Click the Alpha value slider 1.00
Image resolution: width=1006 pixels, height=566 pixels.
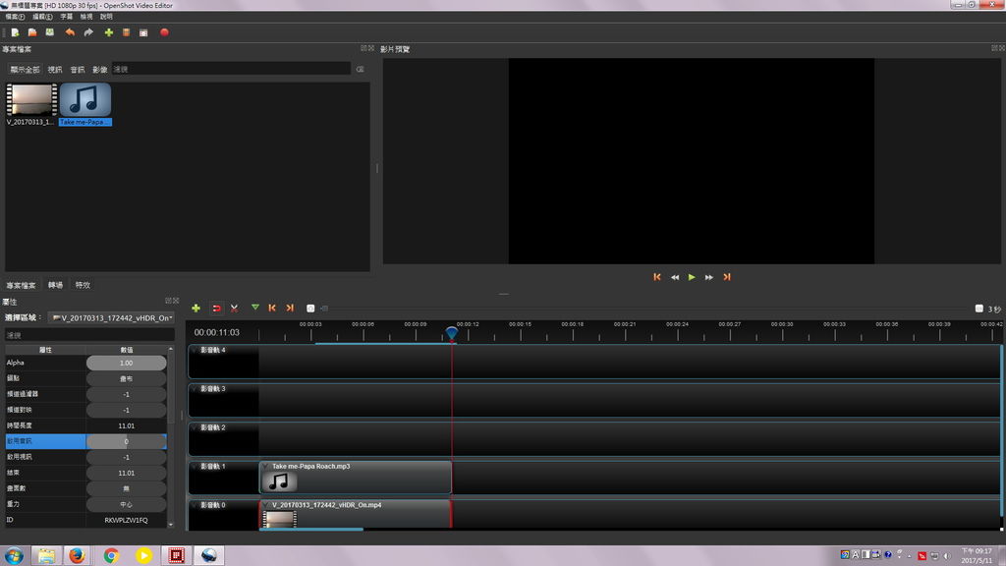pos(127,363)
